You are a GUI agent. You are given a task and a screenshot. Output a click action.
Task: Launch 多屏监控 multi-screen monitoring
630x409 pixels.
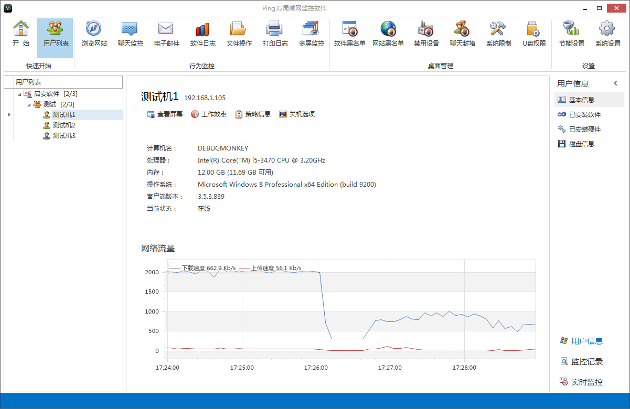point(311,34)
